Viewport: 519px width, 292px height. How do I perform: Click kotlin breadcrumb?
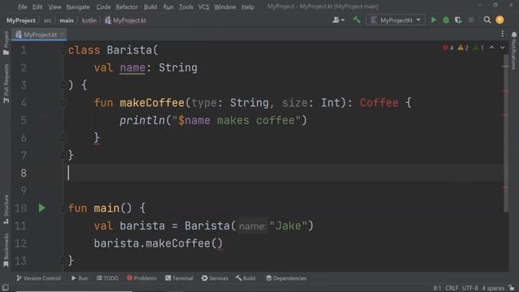pyautogui.click(x=89, y=20)
